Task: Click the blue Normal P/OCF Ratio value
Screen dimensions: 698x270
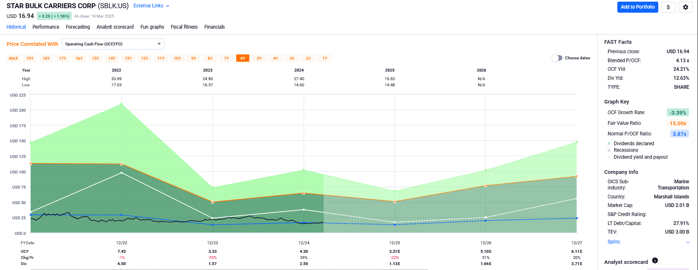Action: pos(679,134)
